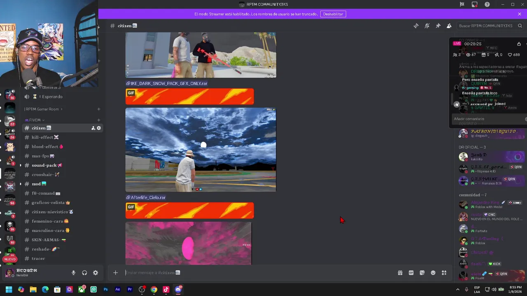Open the sniper rifle screenshot at top
The width and height of the screenshot is (527, 296).
(x=201, y=55)
